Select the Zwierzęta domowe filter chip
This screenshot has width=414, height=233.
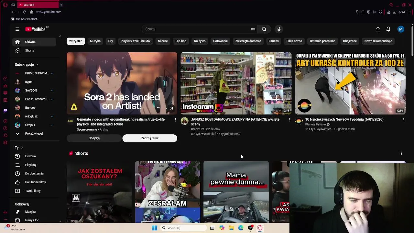[x=248, y=41]
